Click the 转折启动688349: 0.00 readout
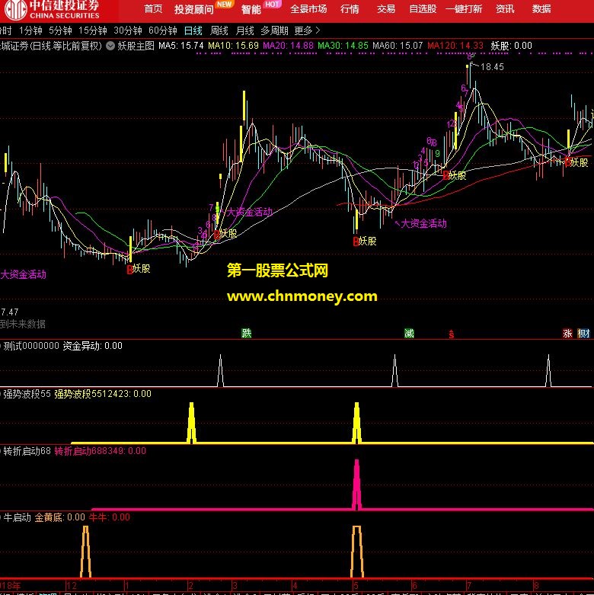Screen dimensions: 594x595 [100, 451]
